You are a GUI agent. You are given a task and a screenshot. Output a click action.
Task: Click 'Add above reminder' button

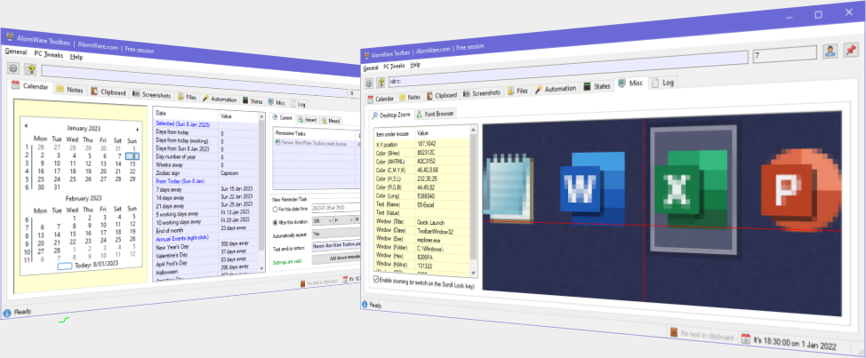[336, 259]
